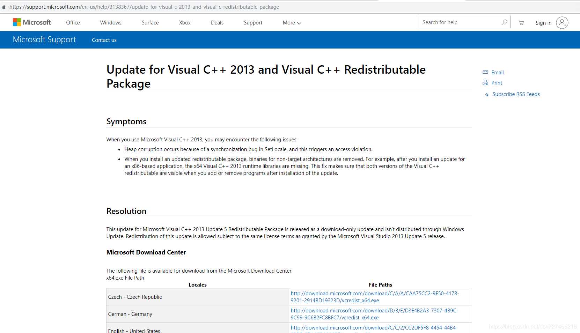Click the Print printer icon
This screenshot has width=580, height=333.
(485, 83)
